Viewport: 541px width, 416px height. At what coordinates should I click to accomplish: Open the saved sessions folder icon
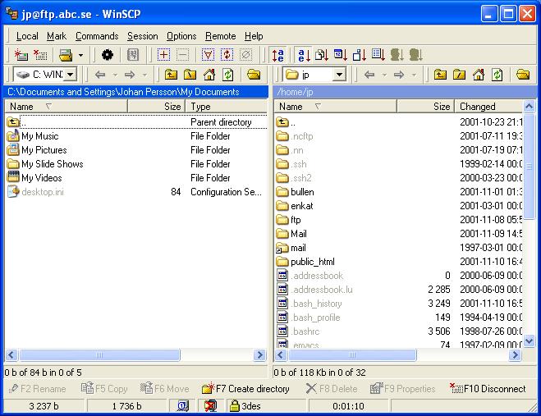66,55
